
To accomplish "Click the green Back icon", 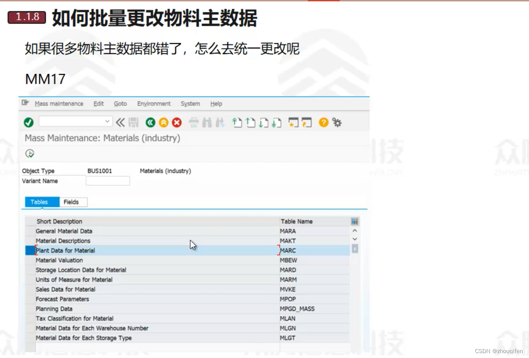I will tap(150, 122).
